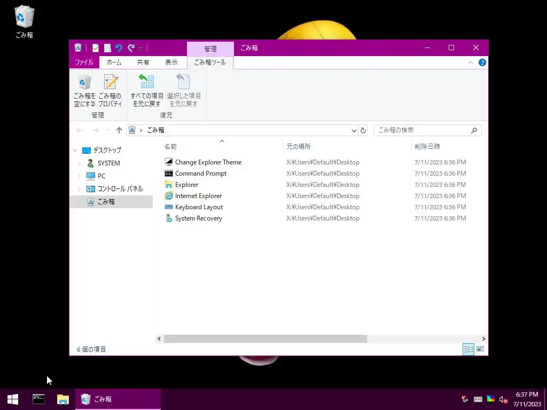Click the Empty Recycle Bin (ごみ箱を空にする) icon
547x410 pixels.
(84, 90)
